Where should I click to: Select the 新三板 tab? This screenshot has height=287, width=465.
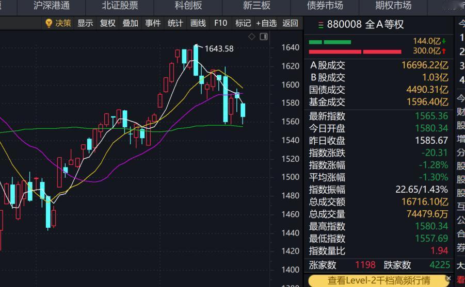pos(256,6)
